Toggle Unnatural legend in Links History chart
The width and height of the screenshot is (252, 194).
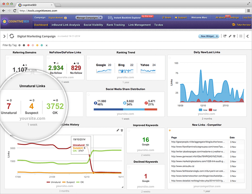coord(53,182)
